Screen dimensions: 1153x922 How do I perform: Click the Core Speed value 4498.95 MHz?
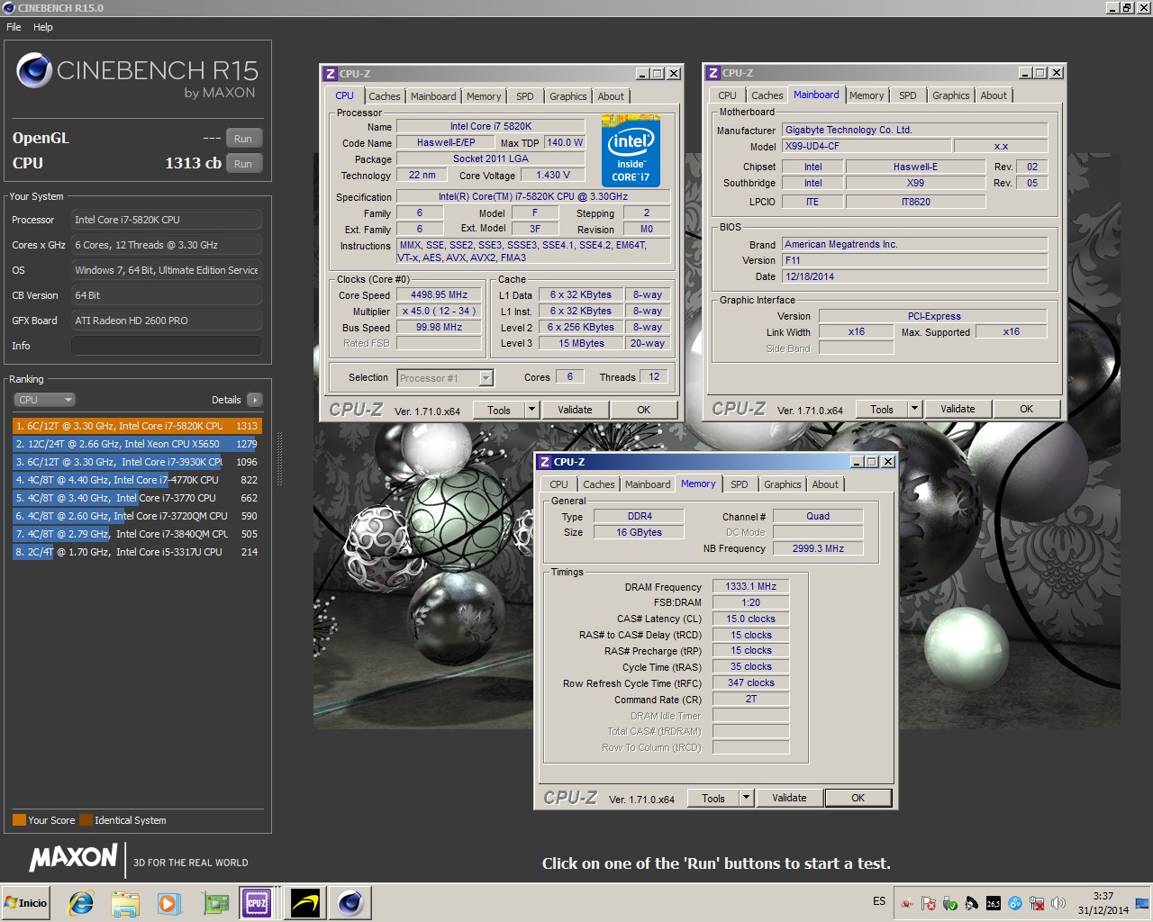pyautogui.click(x=439, y=294)
